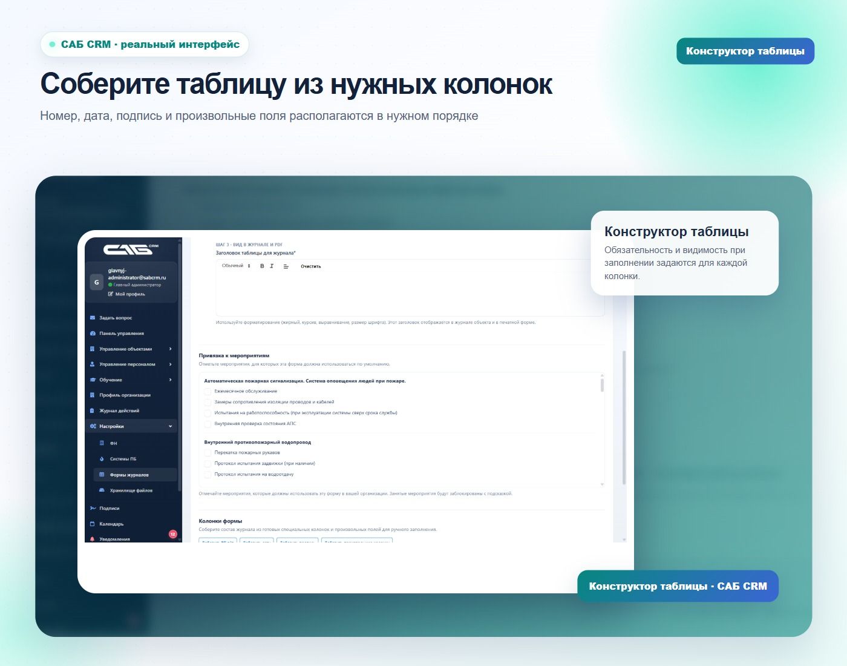Expand the Управление персоналом submenu arrow
The image size is (847, 666).
pyautogui.click(x=171, y=364)
